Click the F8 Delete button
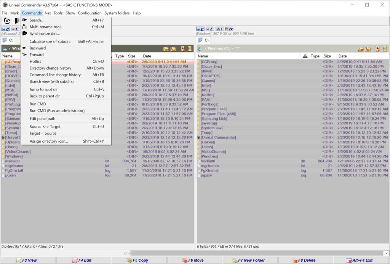390x264 pixels. (x=307, y=261)
